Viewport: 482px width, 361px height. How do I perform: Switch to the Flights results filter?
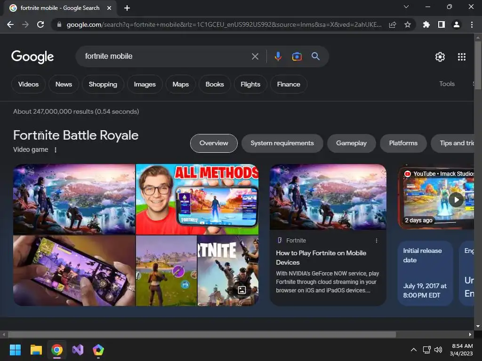pyautogui.click(x=250, y=84)
